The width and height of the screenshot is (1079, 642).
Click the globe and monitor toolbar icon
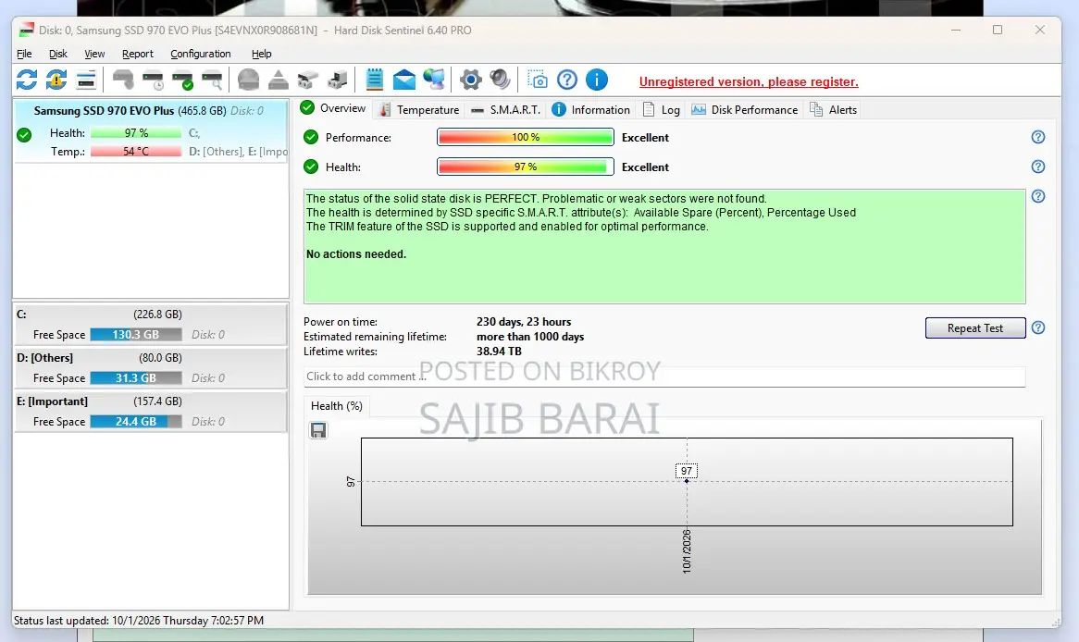point(434,80)
